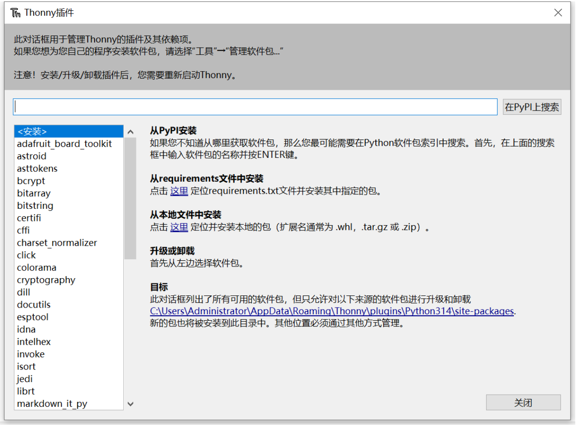Select the jedi package entry
This screenshot has height=427, width=579.
coord(25,379)
